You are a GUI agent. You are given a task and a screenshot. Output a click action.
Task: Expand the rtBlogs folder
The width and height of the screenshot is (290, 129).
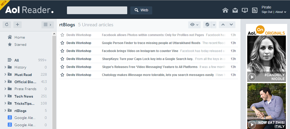pyautogui.click(x=5, y=110)
